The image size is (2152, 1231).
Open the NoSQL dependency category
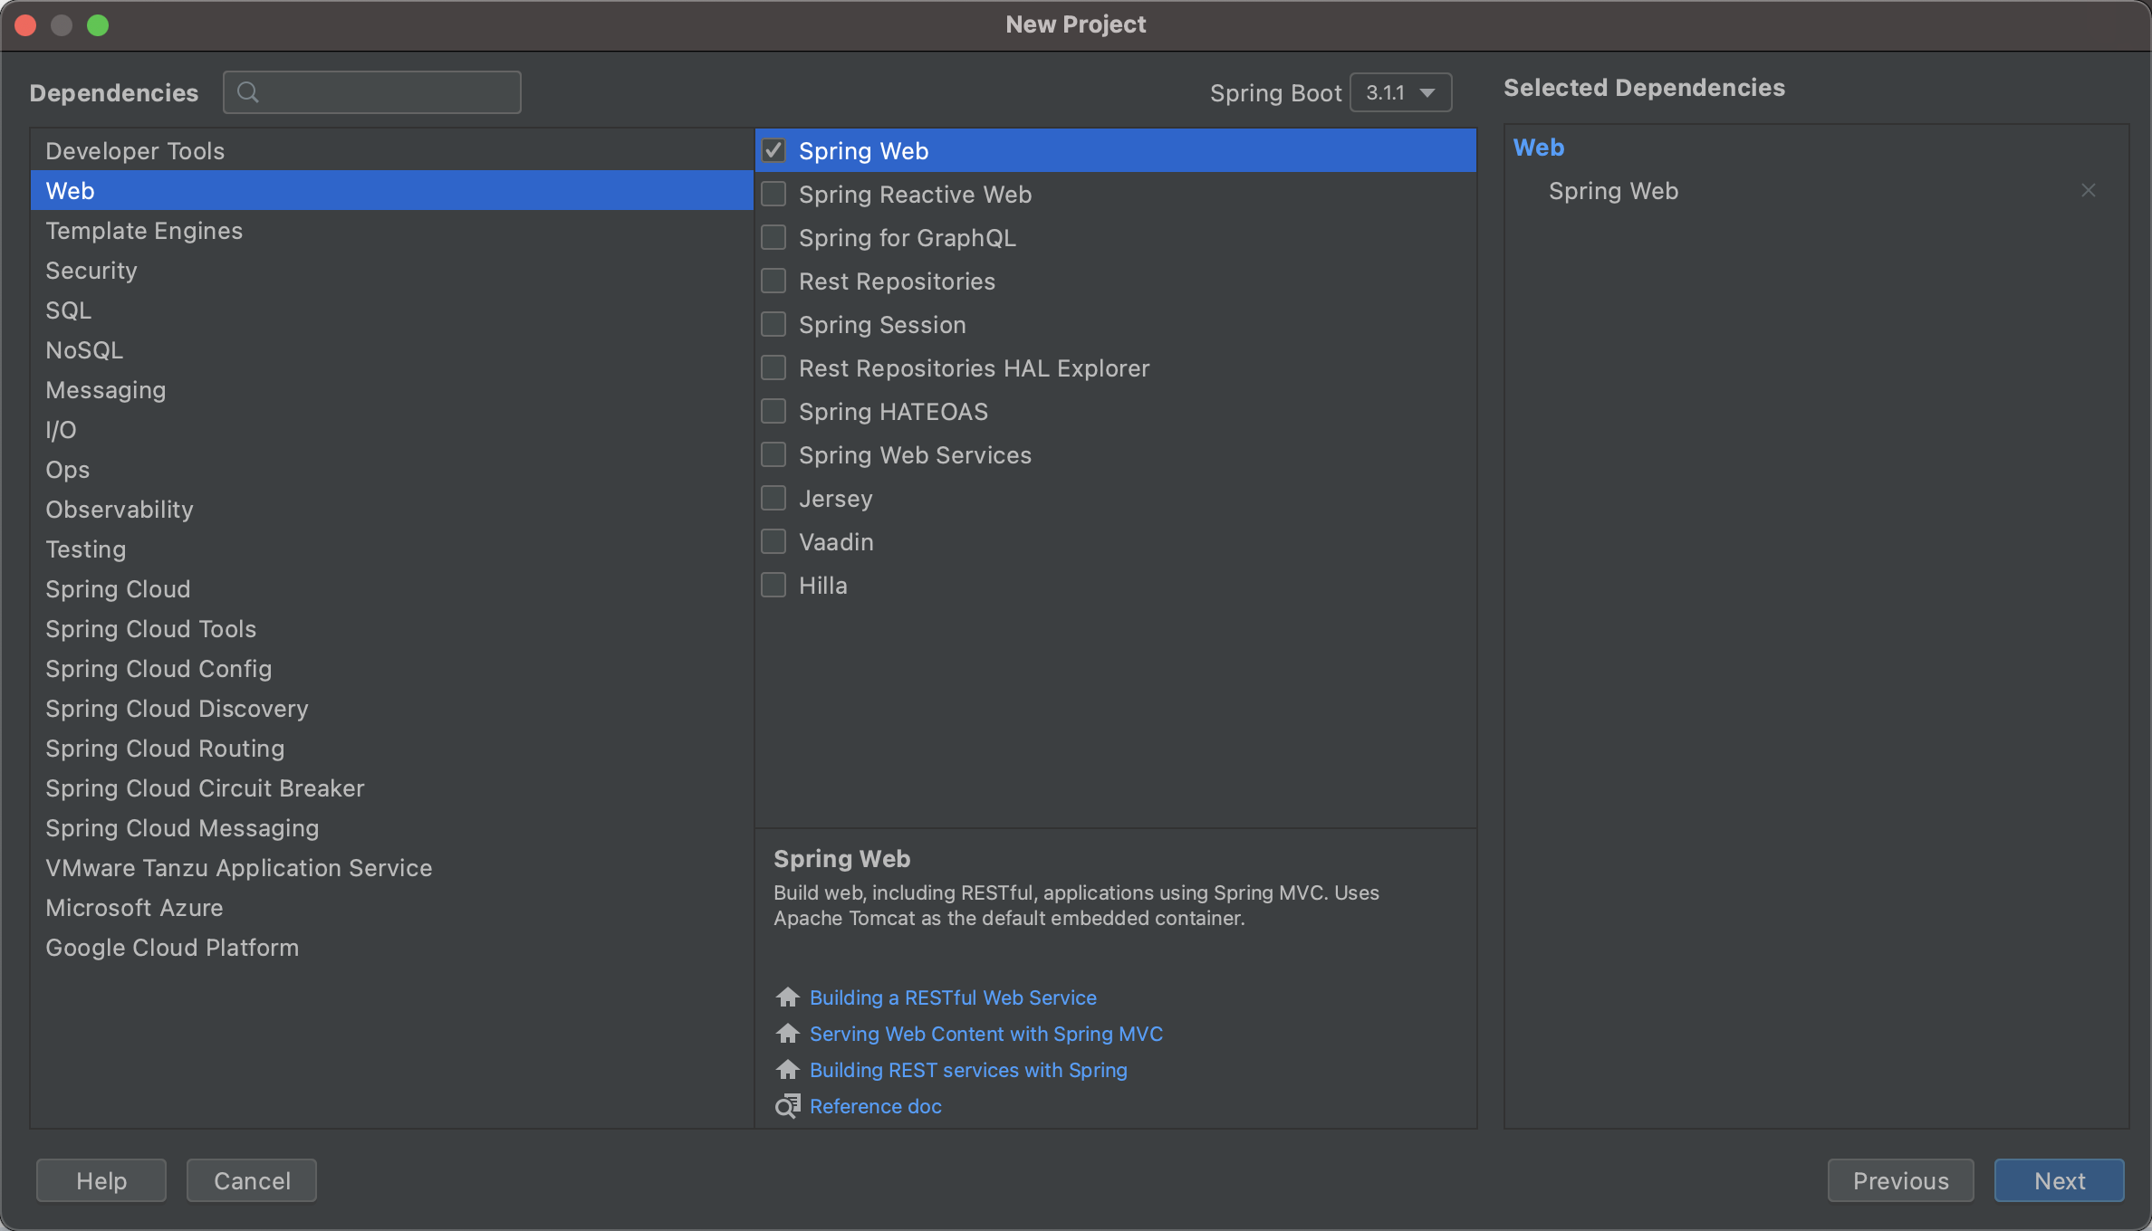coord(84,350)
